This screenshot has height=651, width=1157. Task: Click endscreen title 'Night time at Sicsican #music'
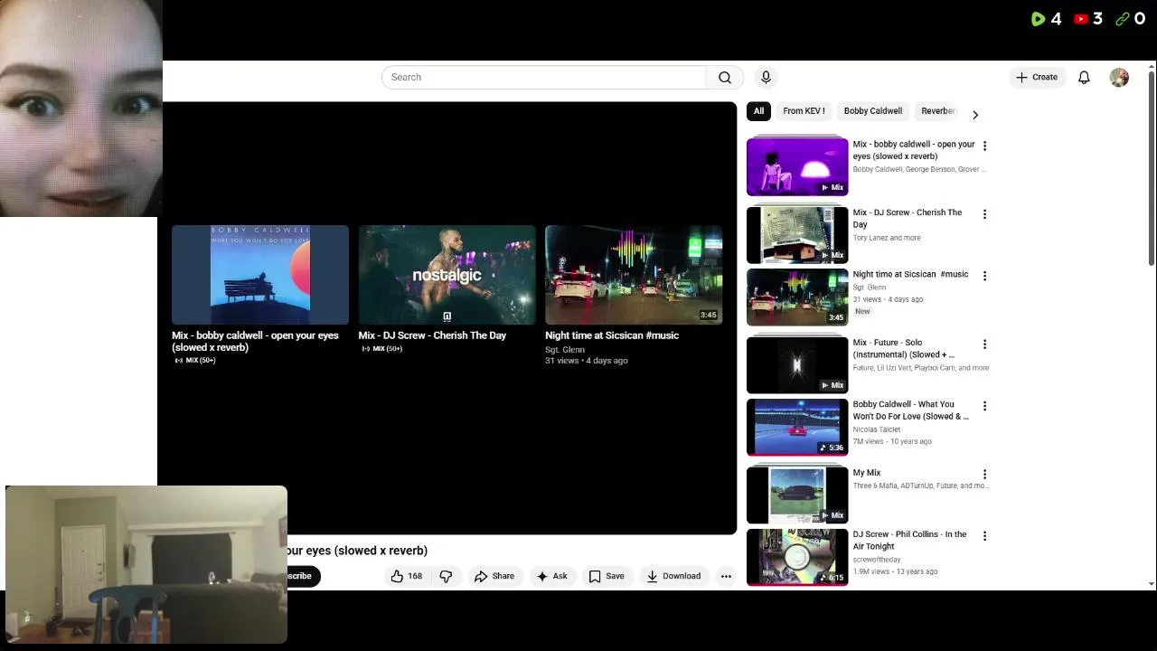(612, 335)
